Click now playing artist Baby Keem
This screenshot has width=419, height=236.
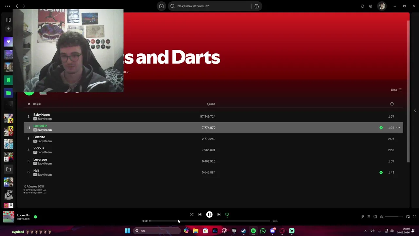[23, 219]
